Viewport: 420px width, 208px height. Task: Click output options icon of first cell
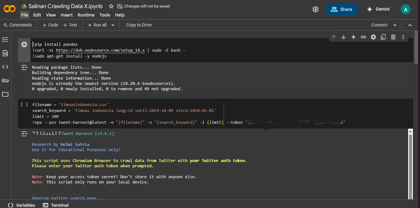(x=24, y=67)
